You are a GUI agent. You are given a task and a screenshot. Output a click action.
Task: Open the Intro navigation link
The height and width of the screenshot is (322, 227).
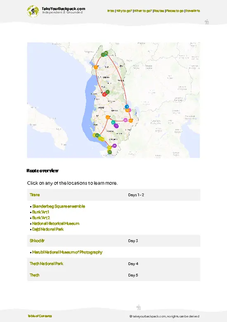pos(111,11)
